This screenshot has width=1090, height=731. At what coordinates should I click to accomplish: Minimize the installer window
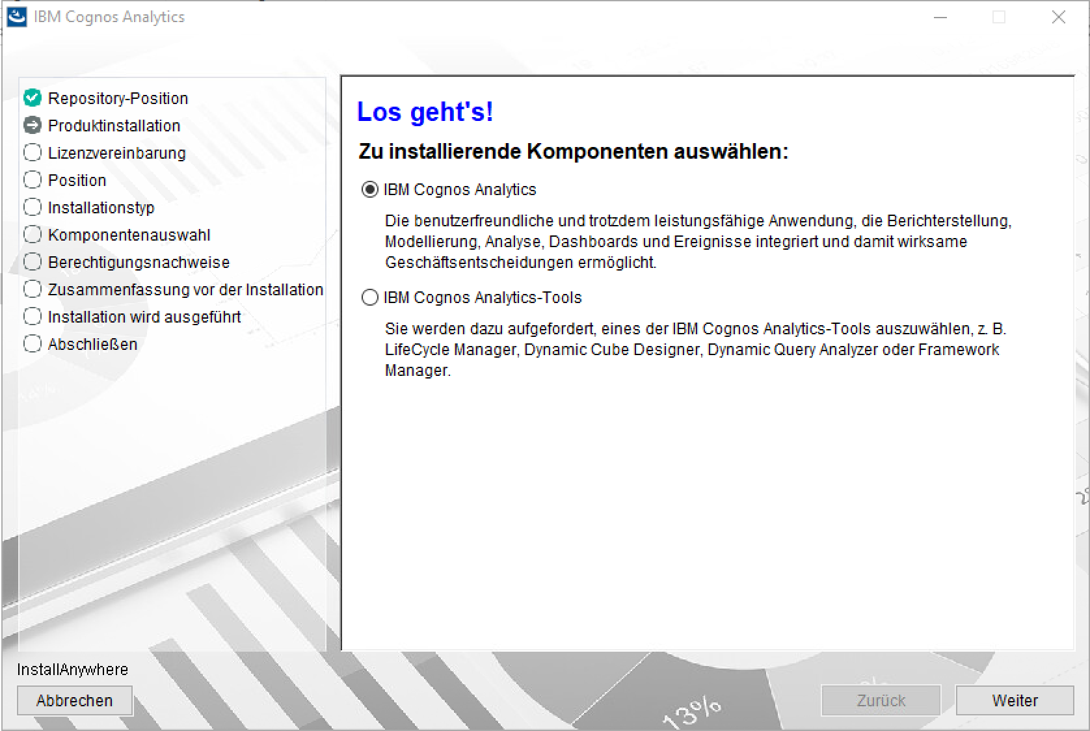940,18
